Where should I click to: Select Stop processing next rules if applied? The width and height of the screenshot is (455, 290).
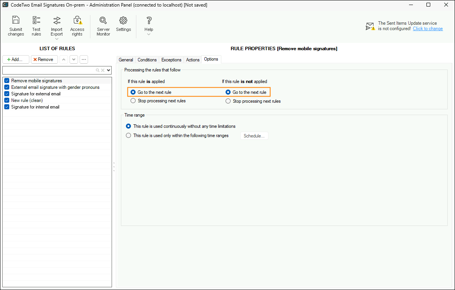(x=133, y=101)
